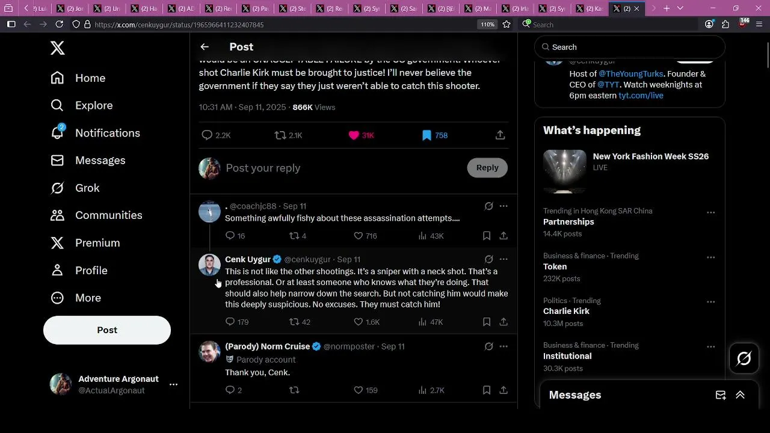Image resolution: width=770 pixels, height=433 pixels.
Task: Reply to coachjc88 comment with 16 replies
Action: click(235, 236)
